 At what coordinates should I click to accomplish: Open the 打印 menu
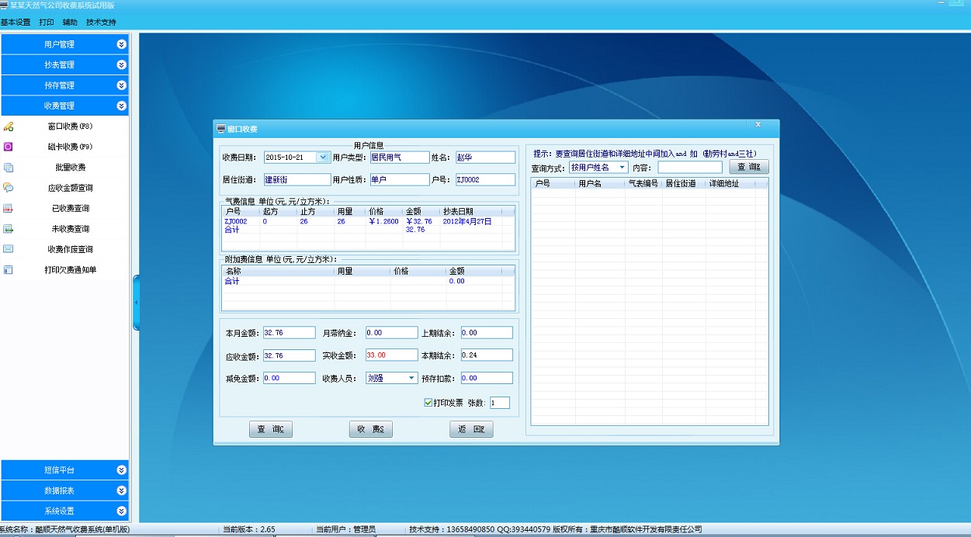(x=47, y=23)
